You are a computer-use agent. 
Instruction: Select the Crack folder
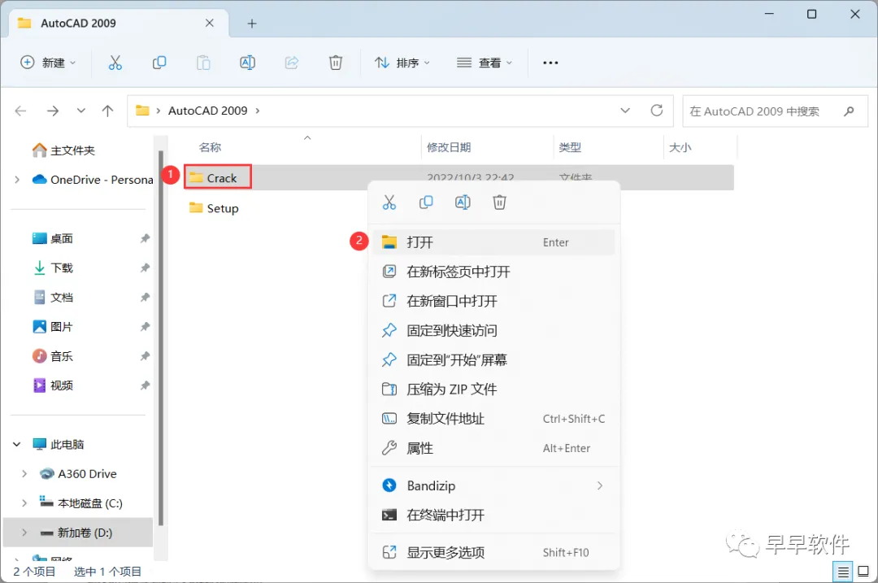click(x=218, y=178)
